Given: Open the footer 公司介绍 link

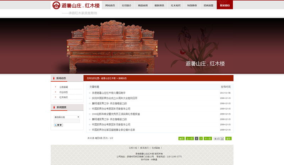Looking at the screenshot, I should 133,148.
